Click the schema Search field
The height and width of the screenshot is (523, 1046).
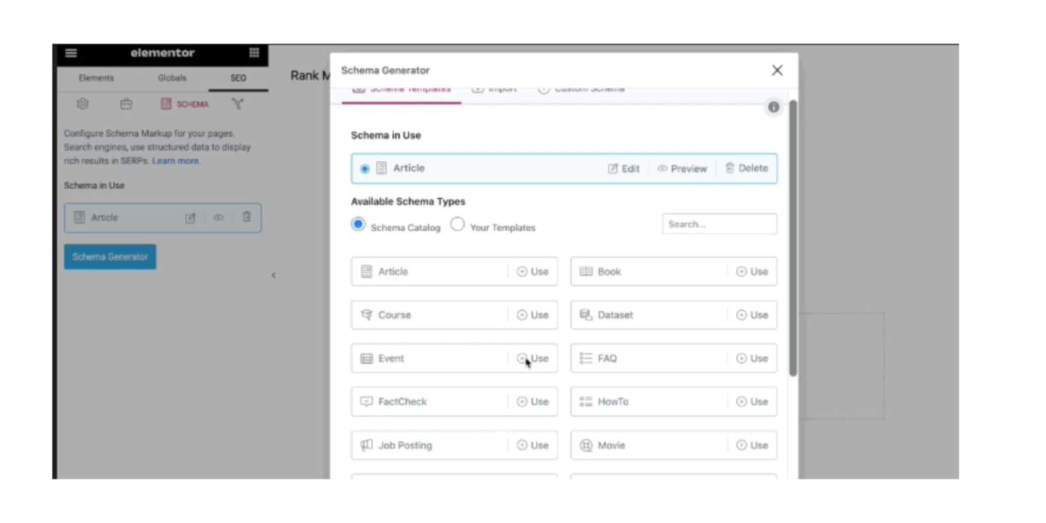[719, 224]
